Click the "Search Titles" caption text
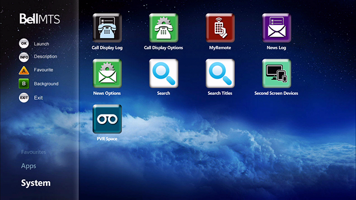The width and height of the screenshot is (356, 200). pos(220,93)
